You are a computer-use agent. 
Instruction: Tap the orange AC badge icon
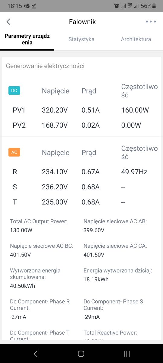(14, 152)
